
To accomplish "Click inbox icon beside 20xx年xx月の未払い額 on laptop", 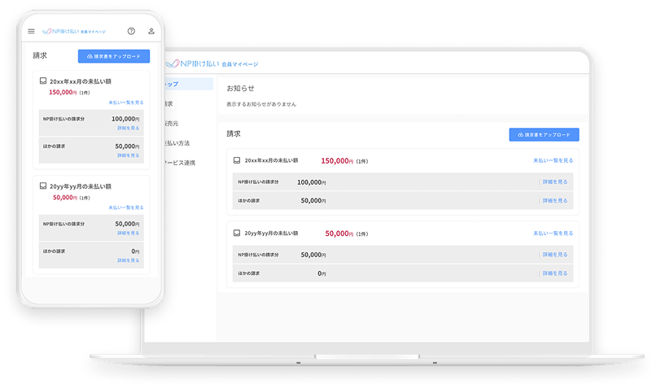I will tap(237, 160).
